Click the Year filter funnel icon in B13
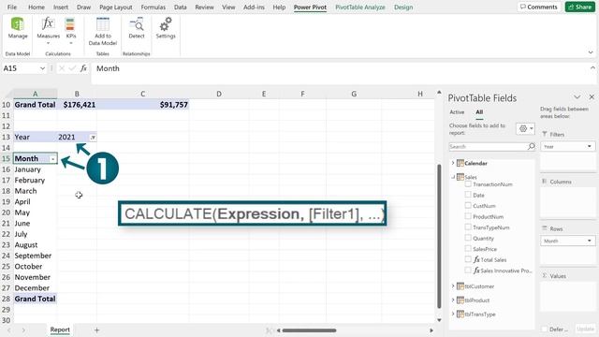Viewport: 599px width, 337px height. pyautogui.click(x=93, y=138)
